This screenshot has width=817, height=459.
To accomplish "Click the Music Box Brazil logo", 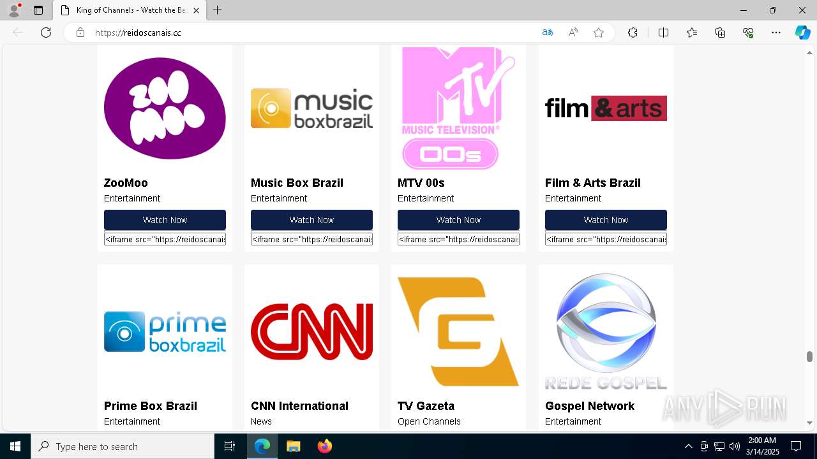I will 311,108.
